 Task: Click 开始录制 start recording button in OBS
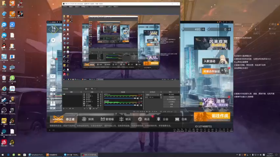[171, 97]
